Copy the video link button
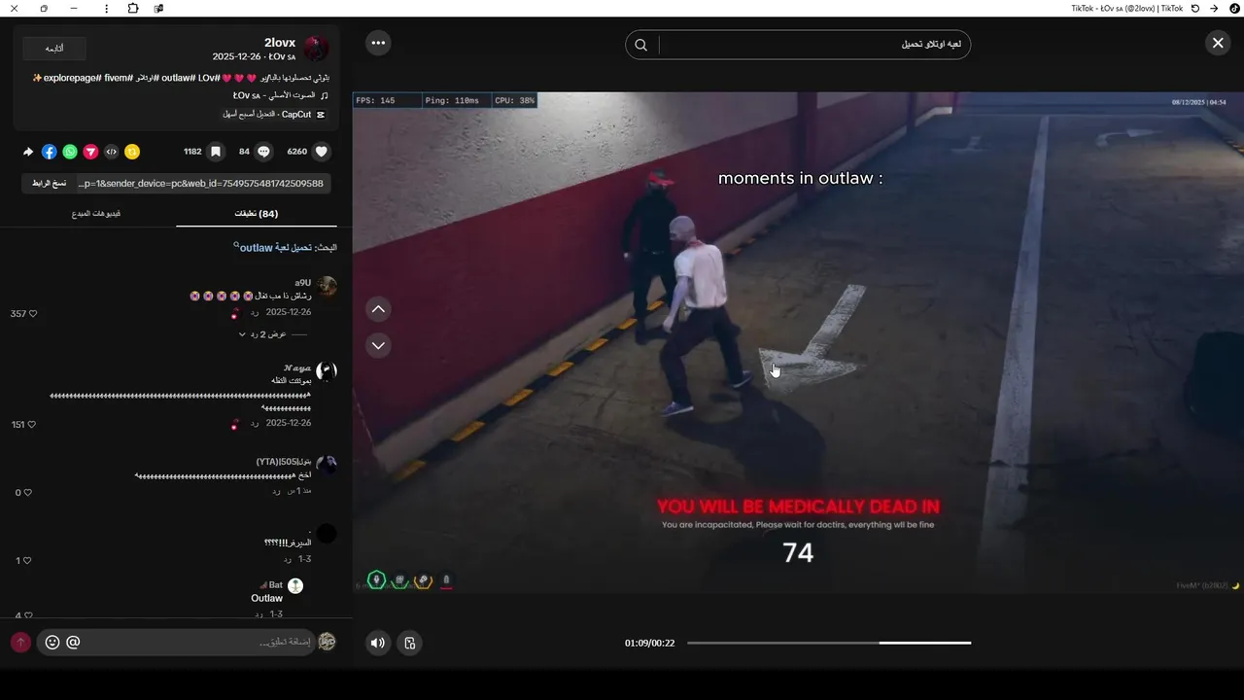The height and width of the screenshot is (700, 1244). (x=48, y=183)
